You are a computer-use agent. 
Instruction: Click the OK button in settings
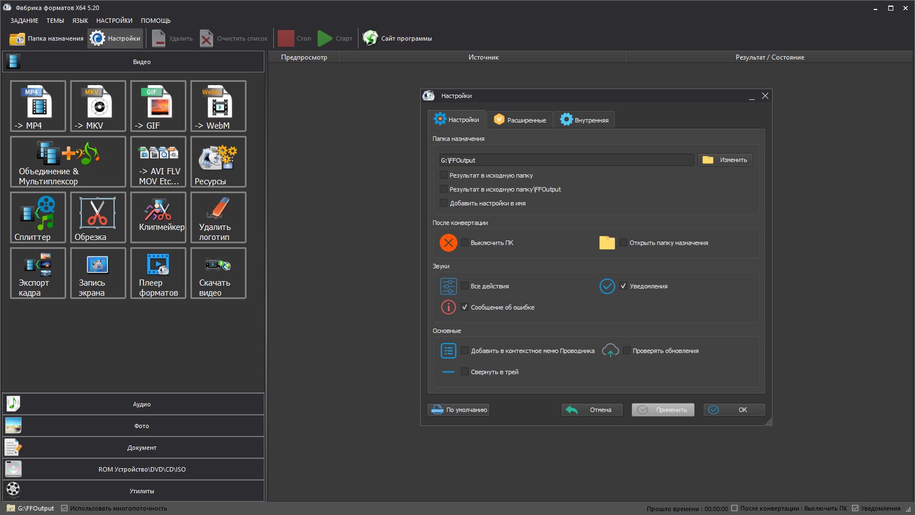734,410
